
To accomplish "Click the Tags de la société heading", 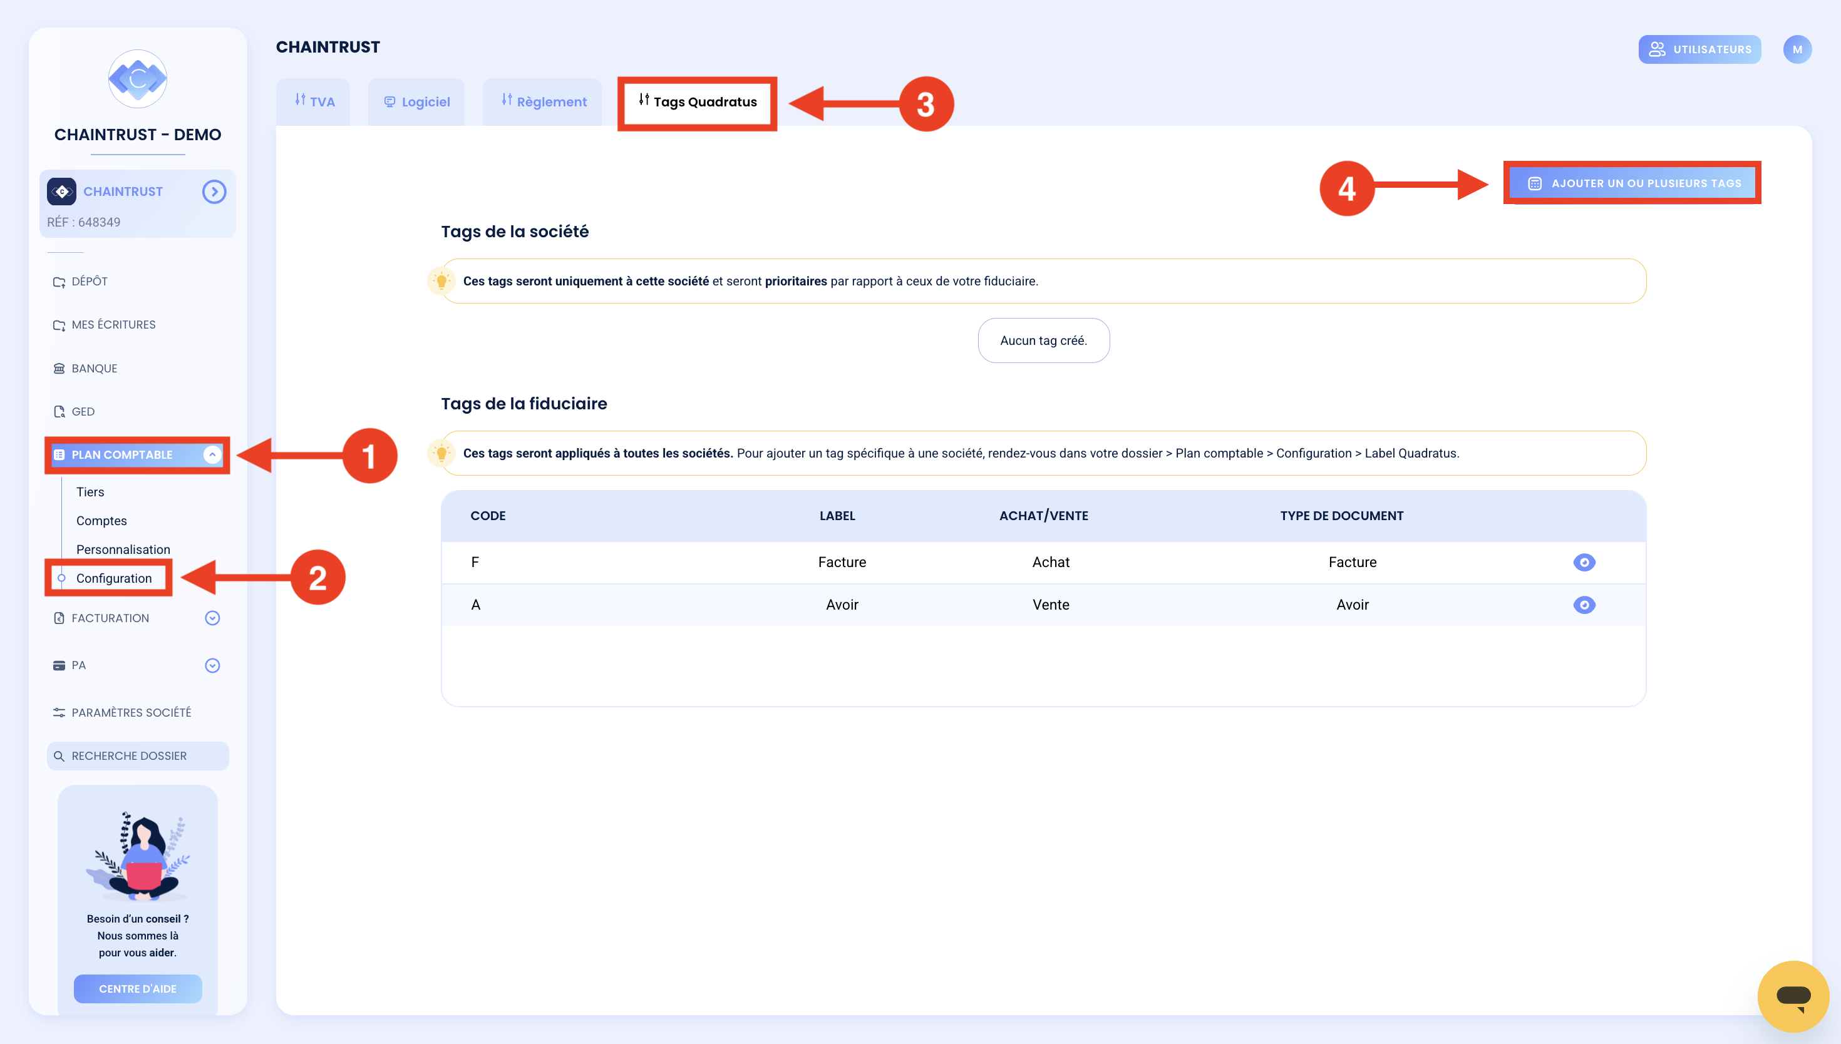I will point(515,232).
